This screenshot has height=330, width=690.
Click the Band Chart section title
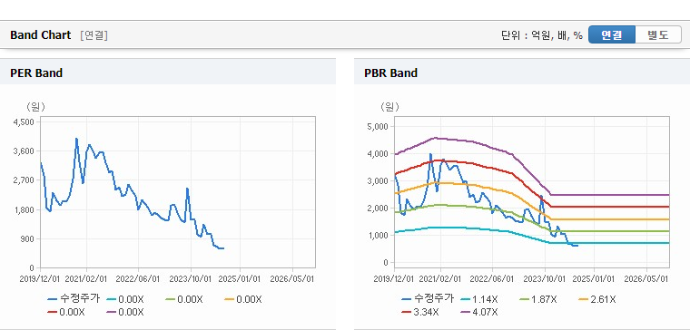41,35
